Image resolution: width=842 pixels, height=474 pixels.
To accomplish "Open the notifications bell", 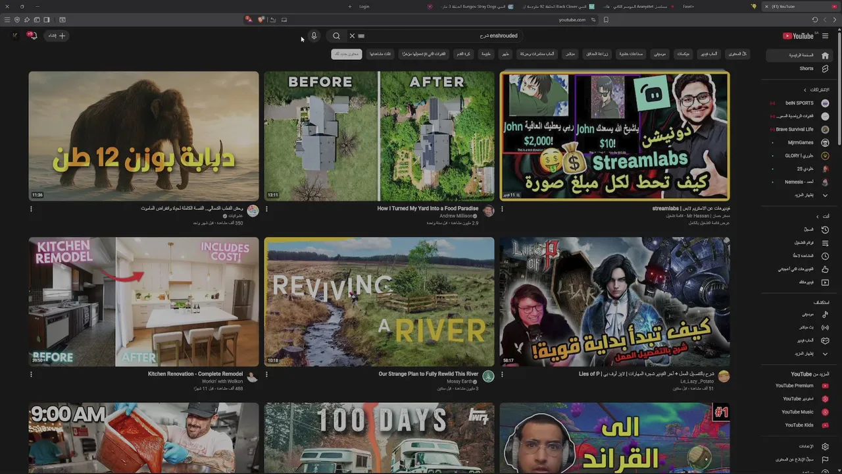I will (33, 36).
